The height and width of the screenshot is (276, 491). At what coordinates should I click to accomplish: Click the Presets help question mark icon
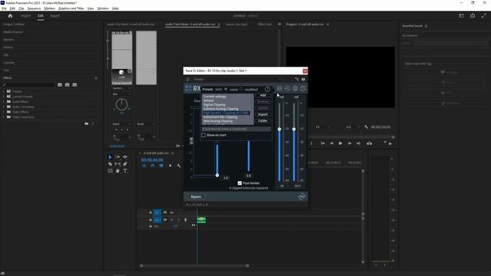pos(267,89)
